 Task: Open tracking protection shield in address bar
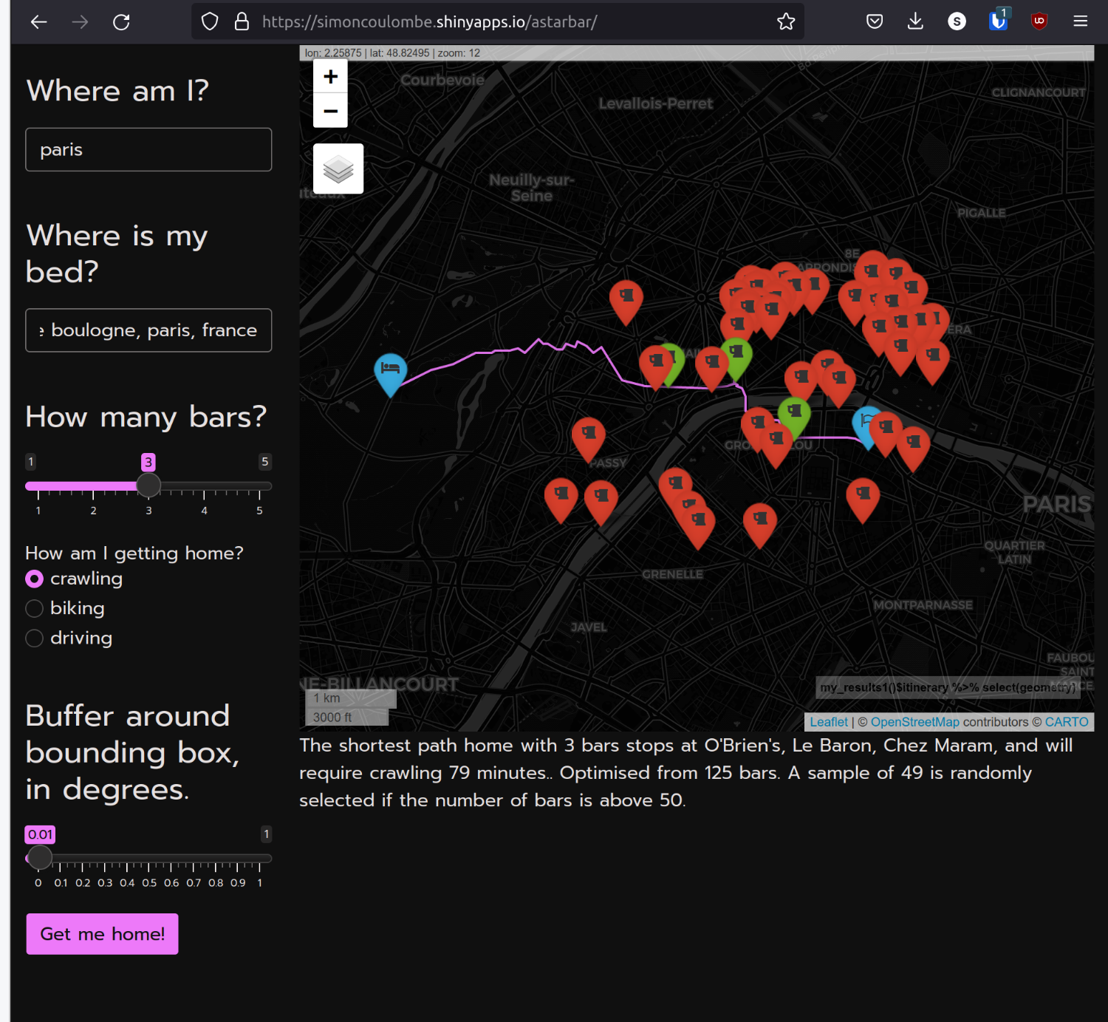pos(210,21)
